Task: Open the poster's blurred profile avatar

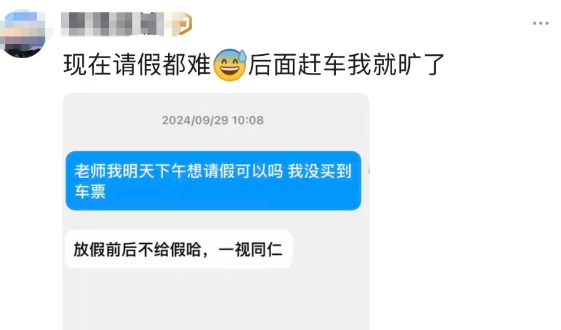Action: tap(23, 34)
